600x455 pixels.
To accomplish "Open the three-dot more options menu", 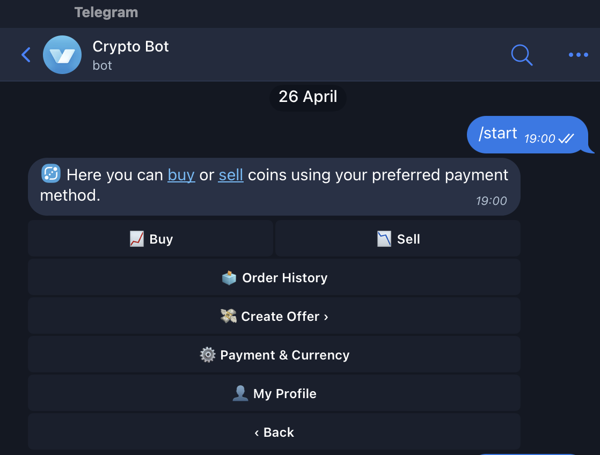I will (578, 55).
